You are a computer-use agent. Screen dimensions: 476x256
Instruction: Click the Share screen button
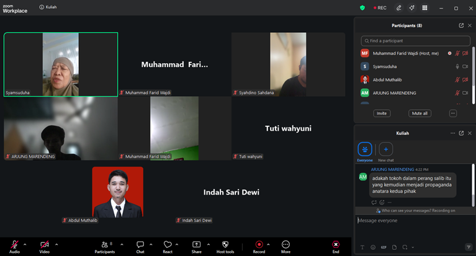(196, 247)
